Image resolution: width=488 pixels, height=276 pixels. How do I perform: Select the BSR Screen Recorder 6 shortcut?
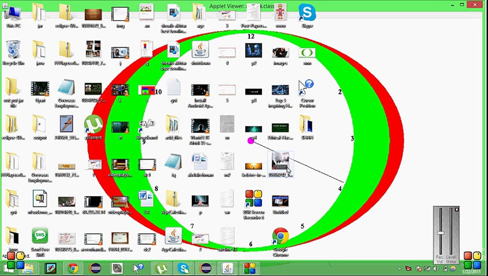(x=253, y=204)
